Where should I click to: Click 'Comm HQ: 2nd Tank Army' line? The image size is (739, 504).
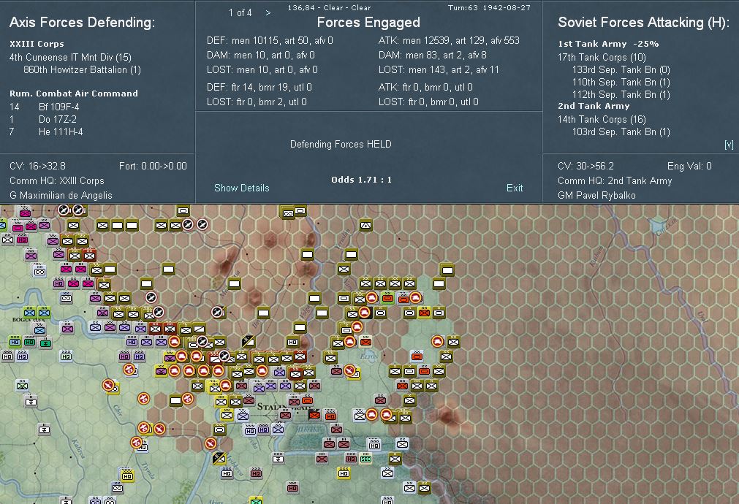click(x=615, y=180)
